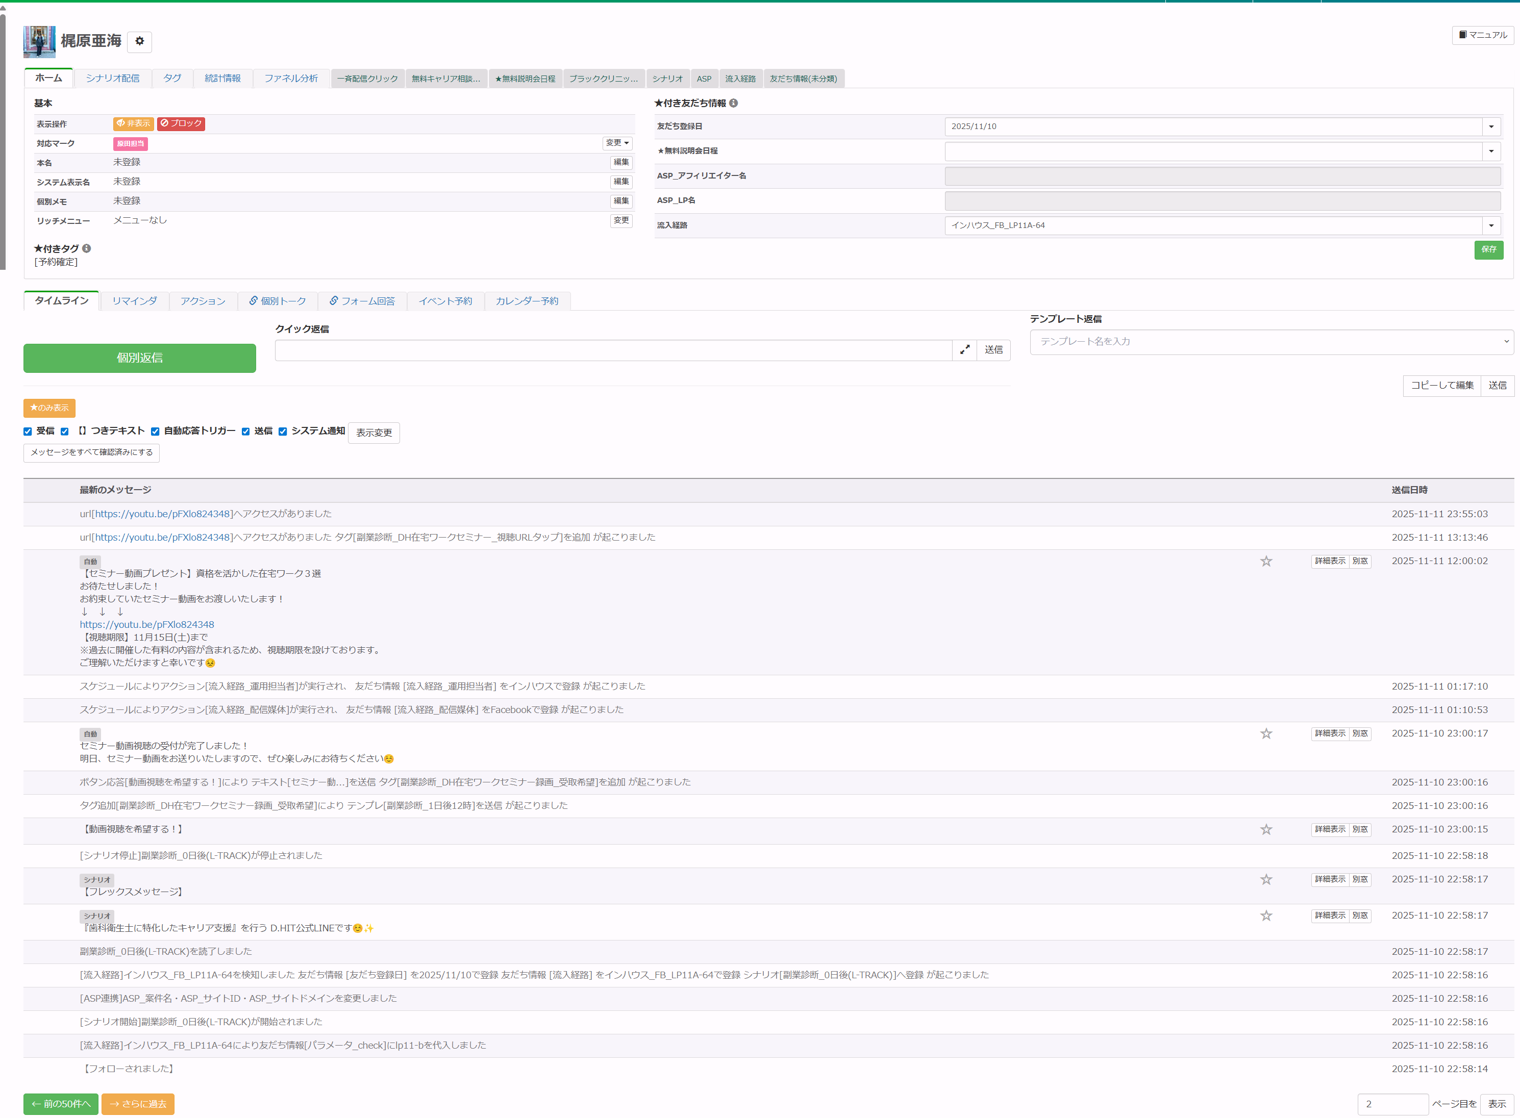
Task: Click the gear settings icon beside 梶原亜海
Action: coord(139,41)
